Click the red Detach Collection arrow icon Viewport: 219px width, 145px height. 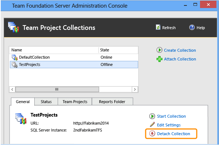[x=152, y=133]
